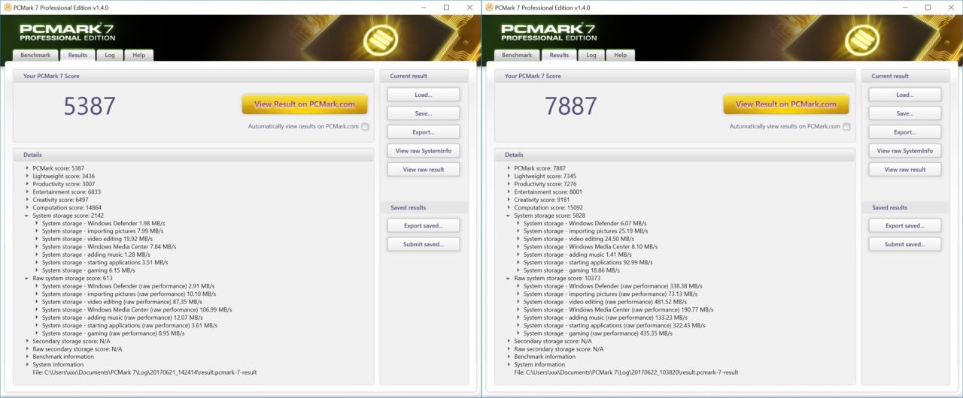This screenshot has width=963, height=398.
Task: Click file path ending 20170622_103820 result
Action: pyautogui.click(x=626, y=372)
